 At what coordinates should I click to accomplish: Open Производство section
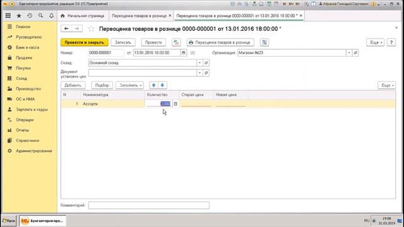pos(28,89)
